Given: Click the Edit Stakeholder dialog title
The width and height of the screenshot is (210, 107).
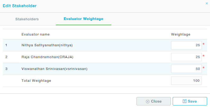Looking at the screenshot, I should 20,6.
